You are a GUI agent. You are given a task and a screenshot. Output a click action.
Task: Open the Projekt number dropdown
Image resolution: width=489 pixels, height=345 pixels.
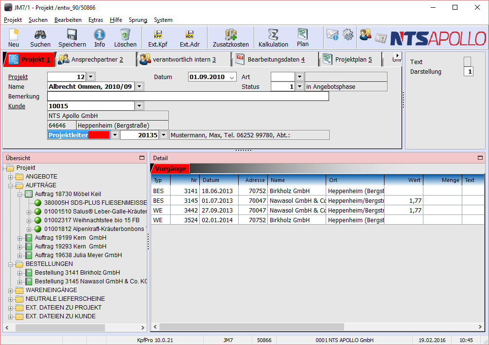(x=90, y=77)
